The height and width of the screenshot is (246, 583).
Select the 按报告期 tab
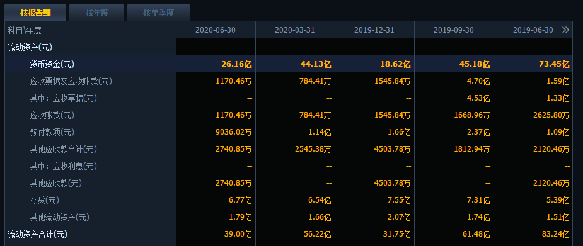tap(36, 13)
